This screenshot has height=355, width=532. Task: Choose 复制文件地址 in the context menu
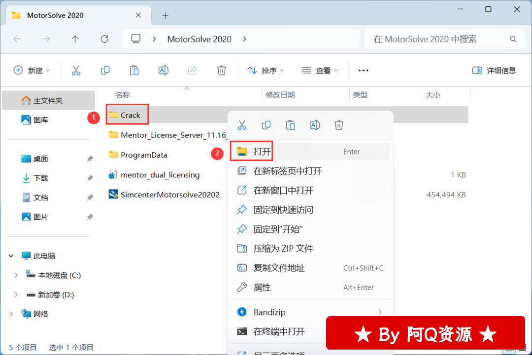(x=310, y=268)
